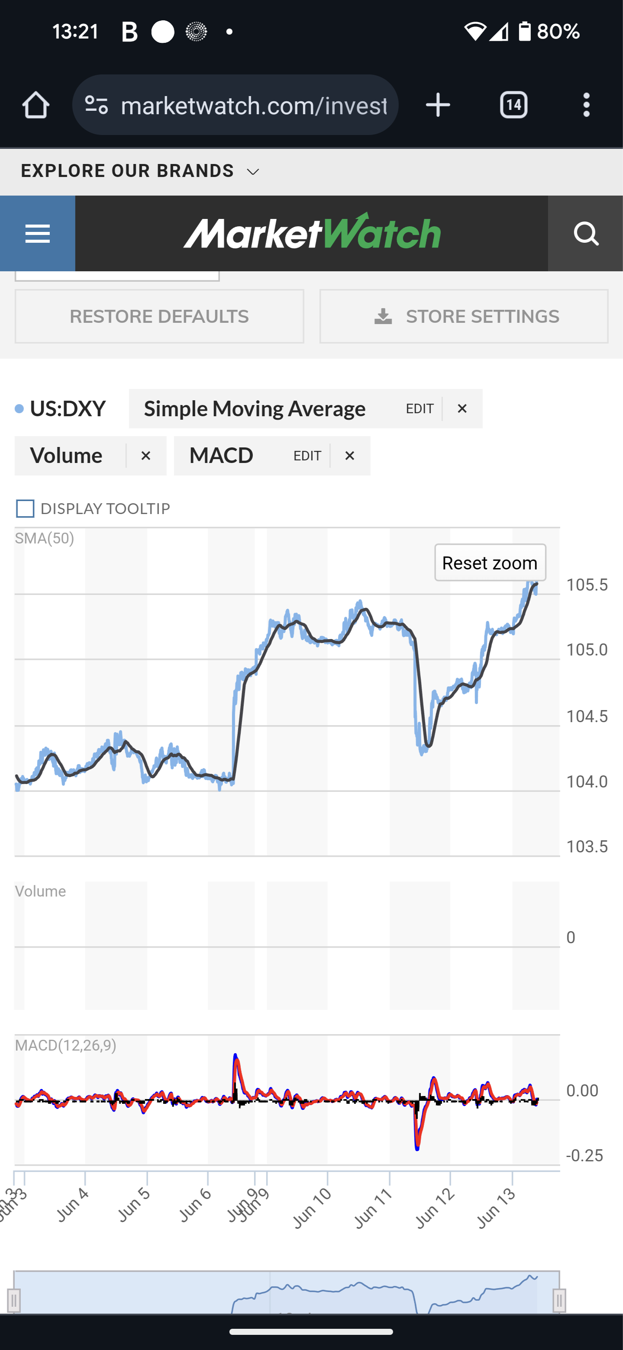Viewport: 623px width, 1350px height.
Task: Grab the left range navigator handle
Action: click(14, 1300)
